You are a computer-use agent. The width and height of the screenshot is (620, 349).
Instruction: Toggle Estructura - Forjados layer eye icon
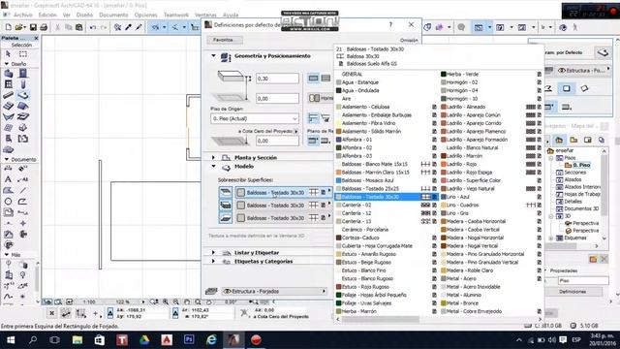pyautogui.click(x=227, y=291)
